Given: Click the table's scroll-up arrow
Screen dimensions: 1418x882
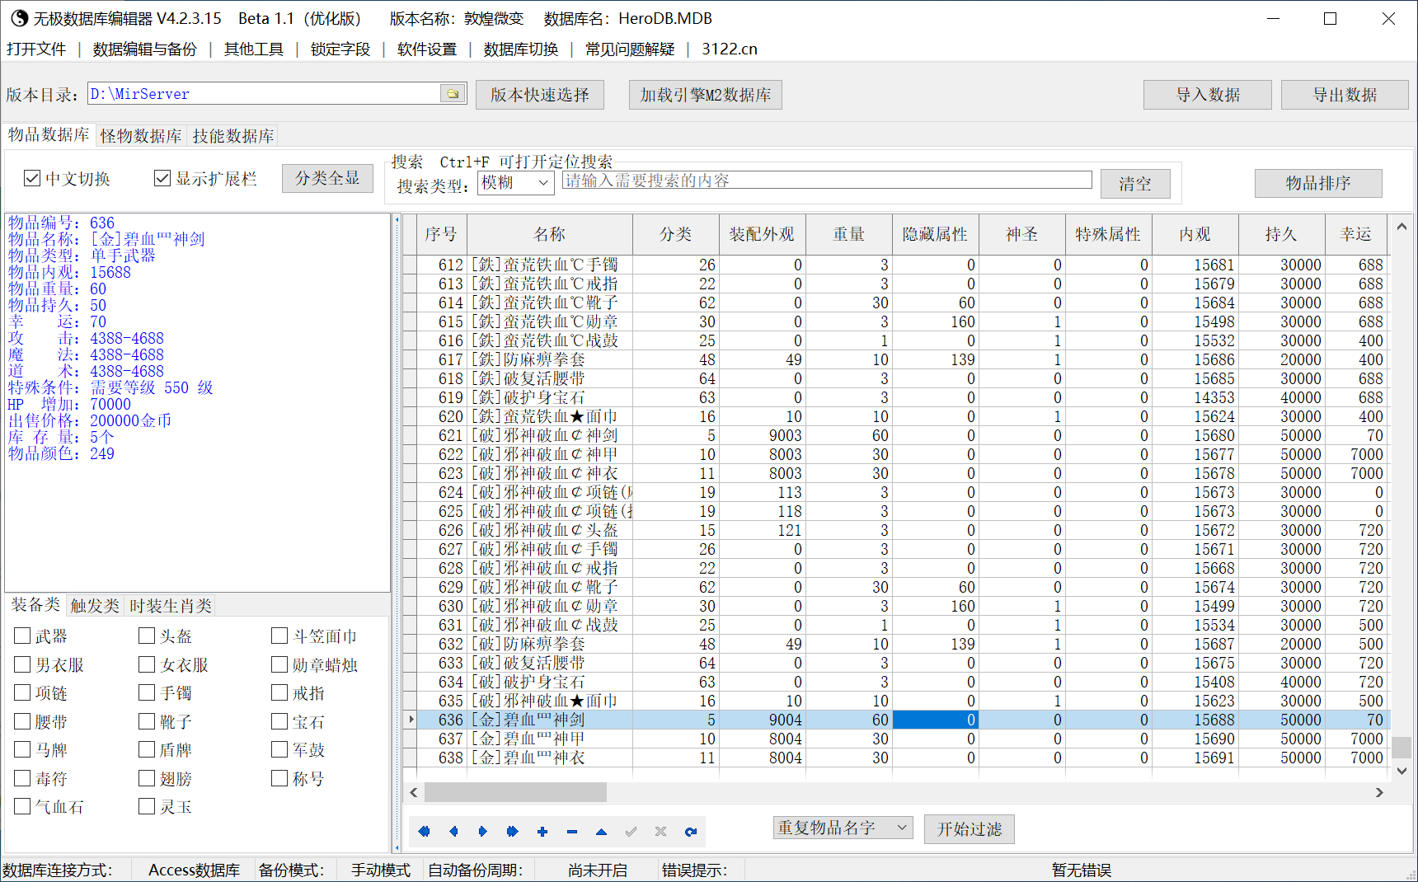Looking at the screenshot, I should point(1402,226).
